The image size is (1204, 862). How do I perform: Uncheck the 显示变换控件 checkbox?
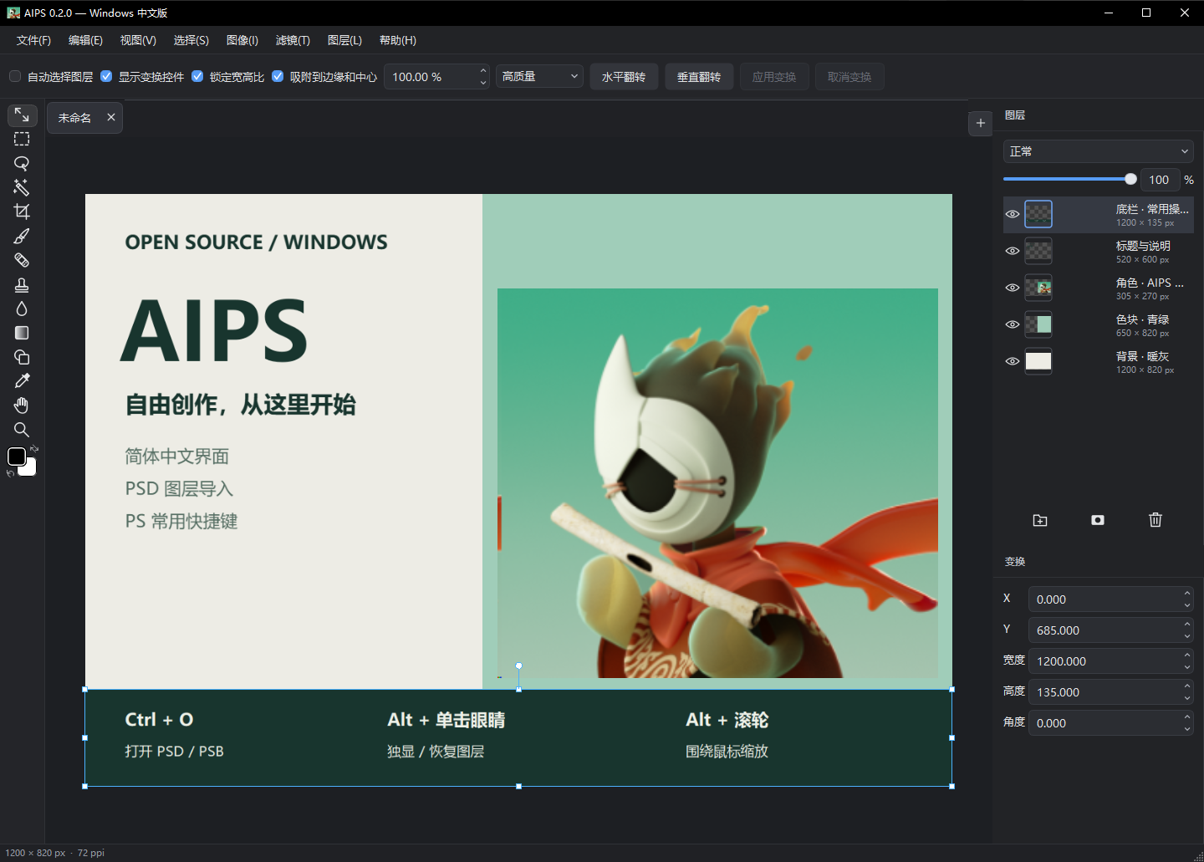click(x=106, y=76)
